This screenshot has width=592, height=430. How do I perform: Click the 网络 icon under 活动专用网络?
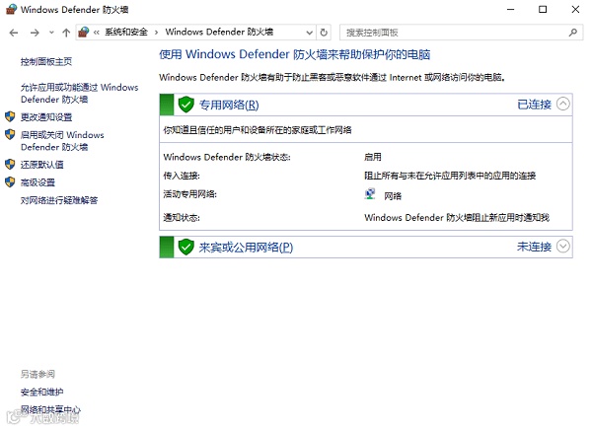click(x=370, y=194)
